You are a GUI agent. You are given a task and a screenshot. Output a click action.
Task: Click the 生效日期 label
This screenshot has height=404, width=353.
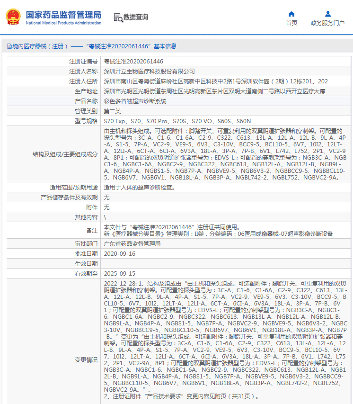(x=86, y=264)
